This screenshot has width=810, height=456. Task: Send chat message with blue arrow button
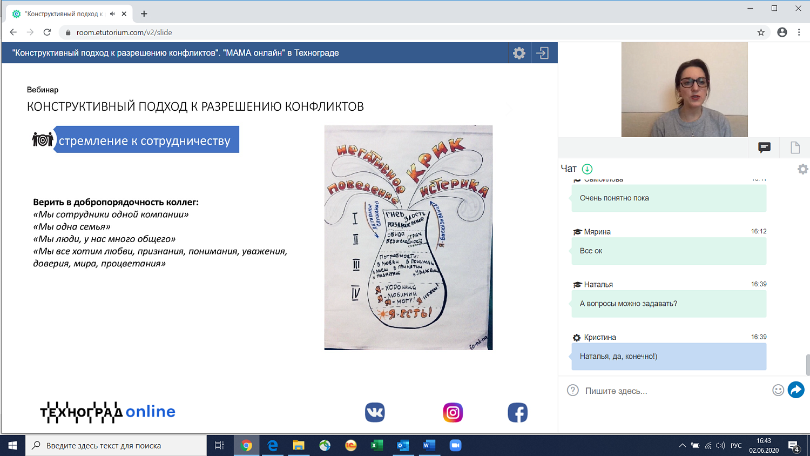796,390
